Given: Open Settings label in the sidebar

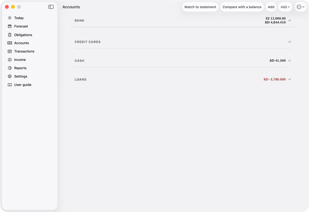Looking at the screenshot, I should pyautogui.click(x=21, y=76).
